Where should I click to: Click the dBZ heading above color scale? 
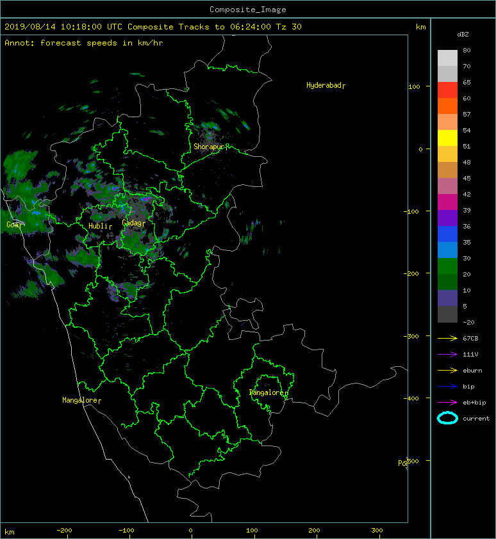463,35
